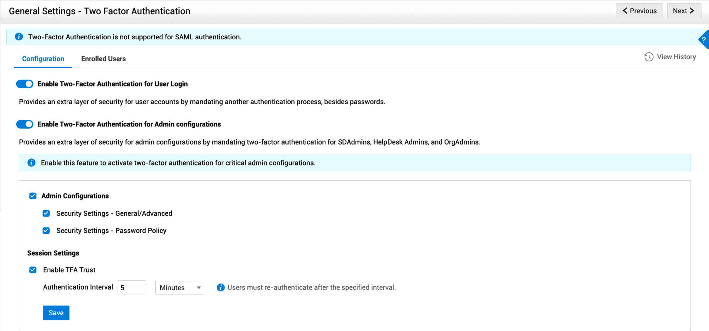Click the View History clock icon
This screenshot has width=709, height=331.
[649, 57]
